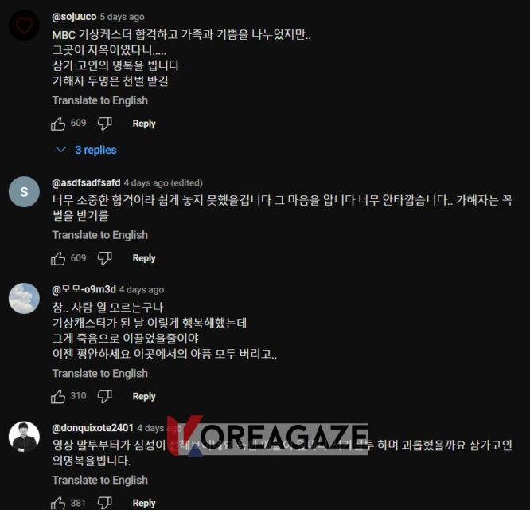Translate the @asdfsadfsafd comment to English

pyautogui.click(x=100, y=235)
